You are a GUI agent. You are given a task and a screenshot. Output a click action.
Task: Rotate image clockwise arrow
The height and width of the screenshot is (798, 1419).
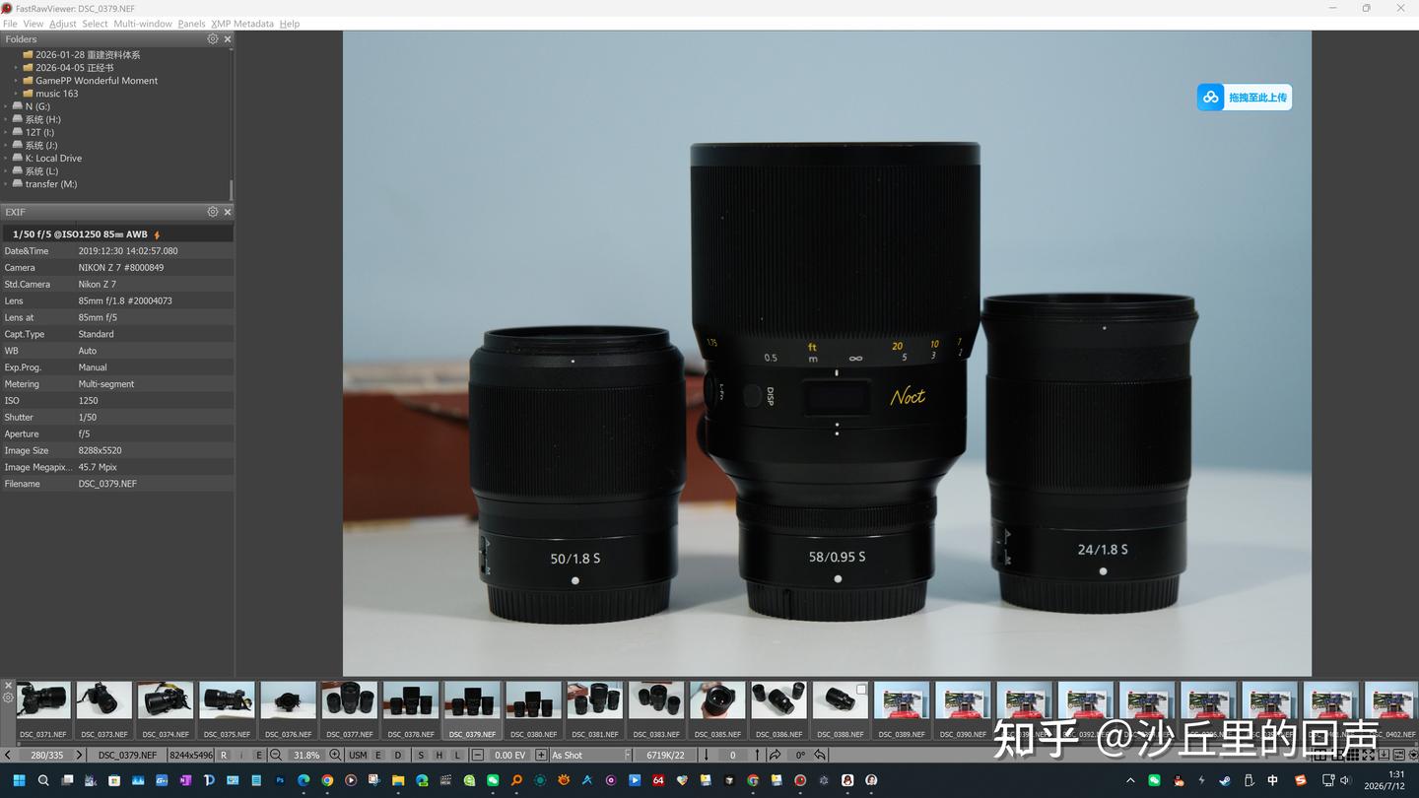coord(775,755)
